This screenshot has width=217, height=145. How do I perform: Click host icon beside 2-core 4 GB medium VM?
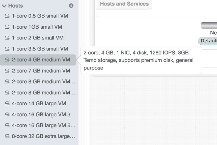(7, 60)
